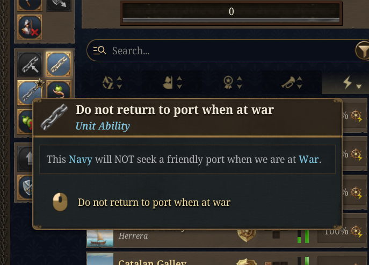Image resolution: width=369 pixels, height=265 pixels.
Task: Click the Catalan Galley ship thumbnail
Action: (x=100, y=260)
